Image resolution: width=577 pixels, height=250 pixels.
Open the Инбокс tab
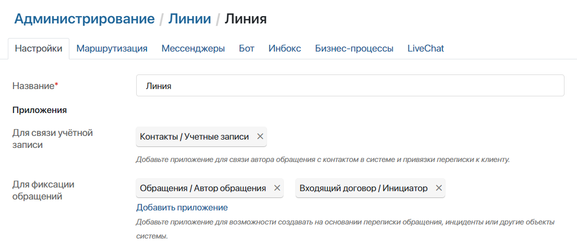click(285, 48)
